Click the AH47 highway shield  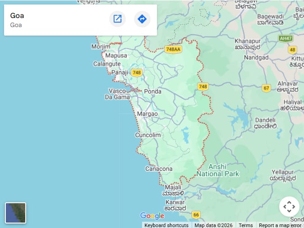(x=286, y=38)
